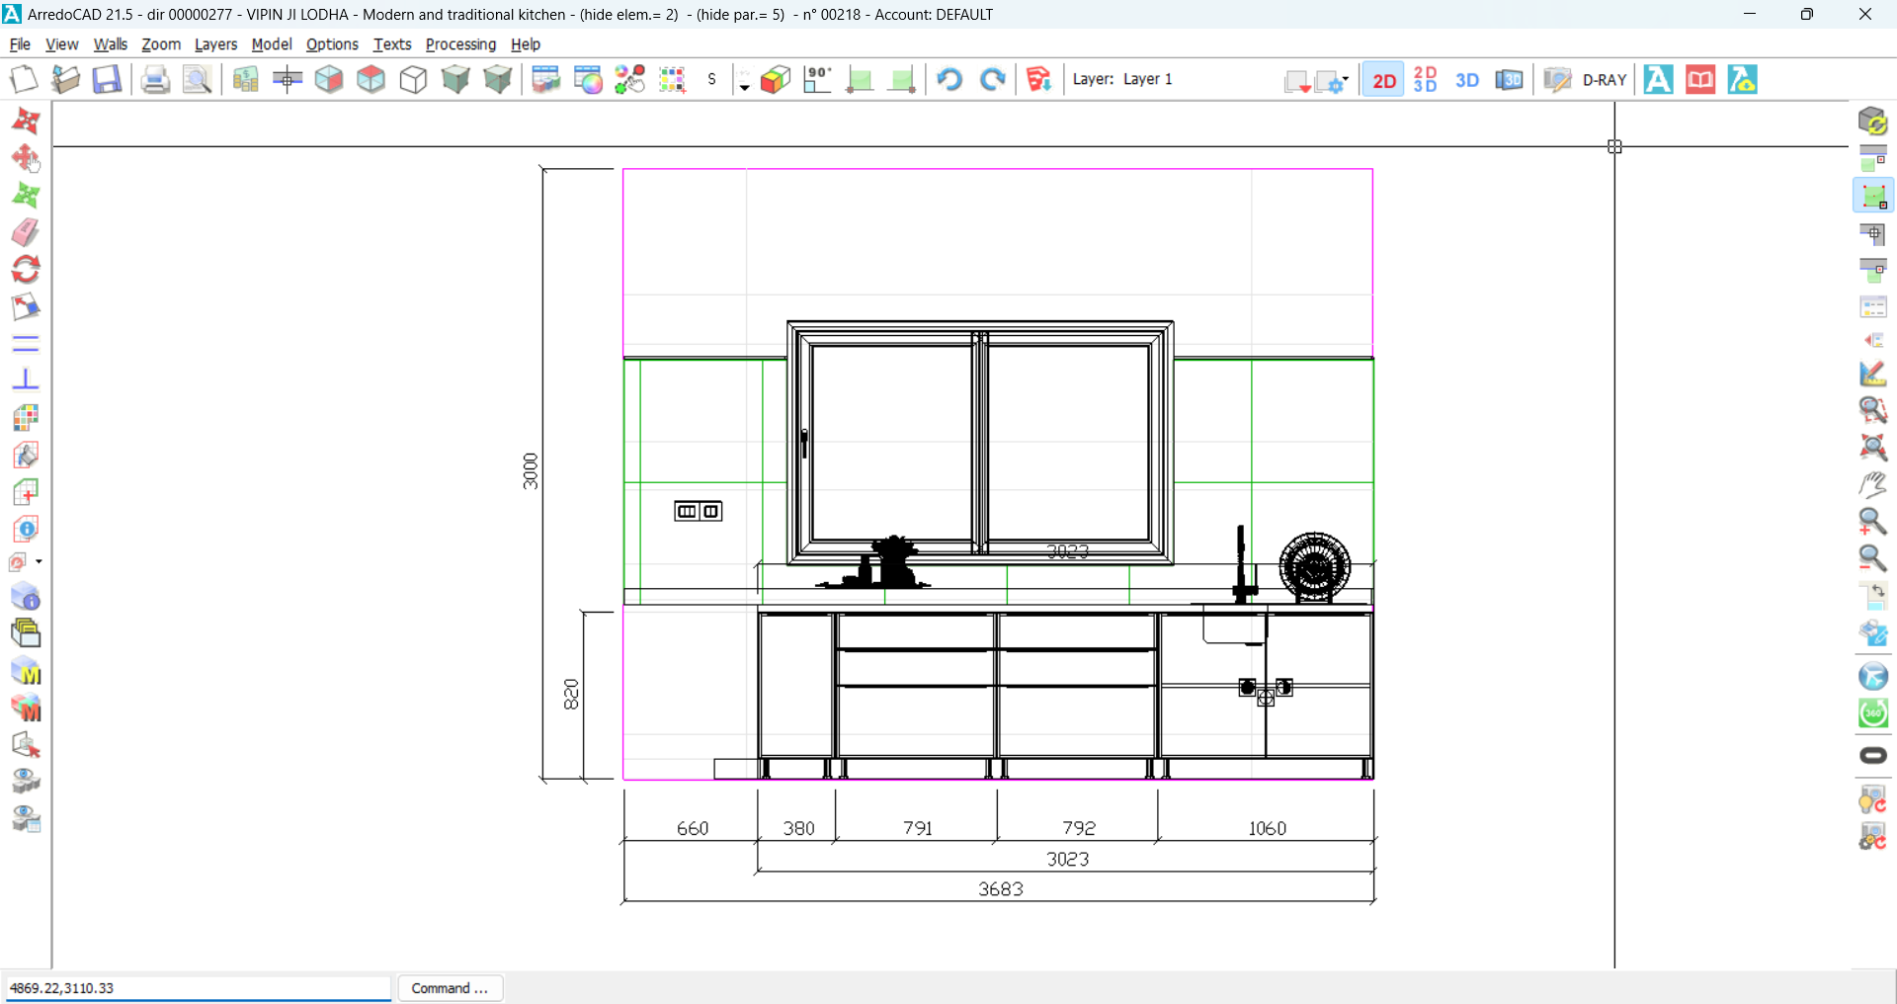Open the D-RAY render function
Image resolution: width=1897 pixels, height=1004 pixels.
pos(1604,80)
